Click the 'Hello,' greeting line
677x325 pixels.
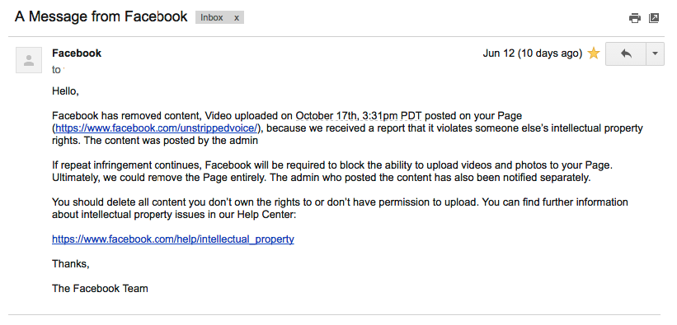pos(65,91)
